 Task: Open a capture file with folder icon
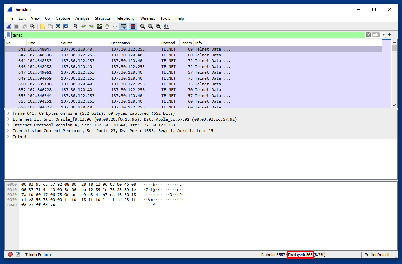tap(42, 26)
